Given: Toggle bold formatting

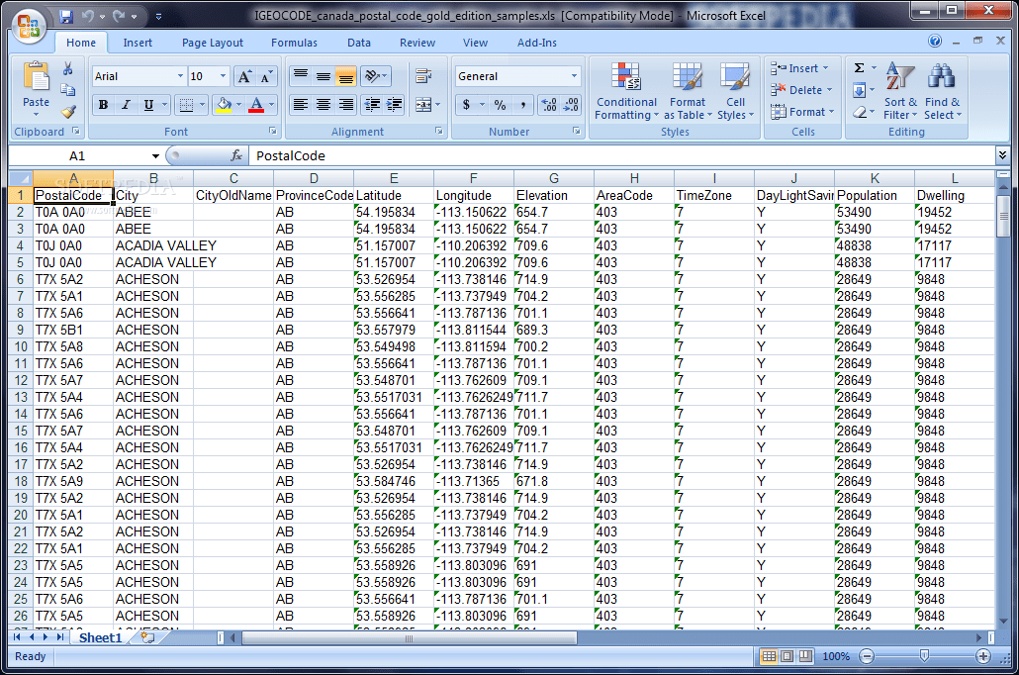Looking at the screenshot, I should coord(104,104).
